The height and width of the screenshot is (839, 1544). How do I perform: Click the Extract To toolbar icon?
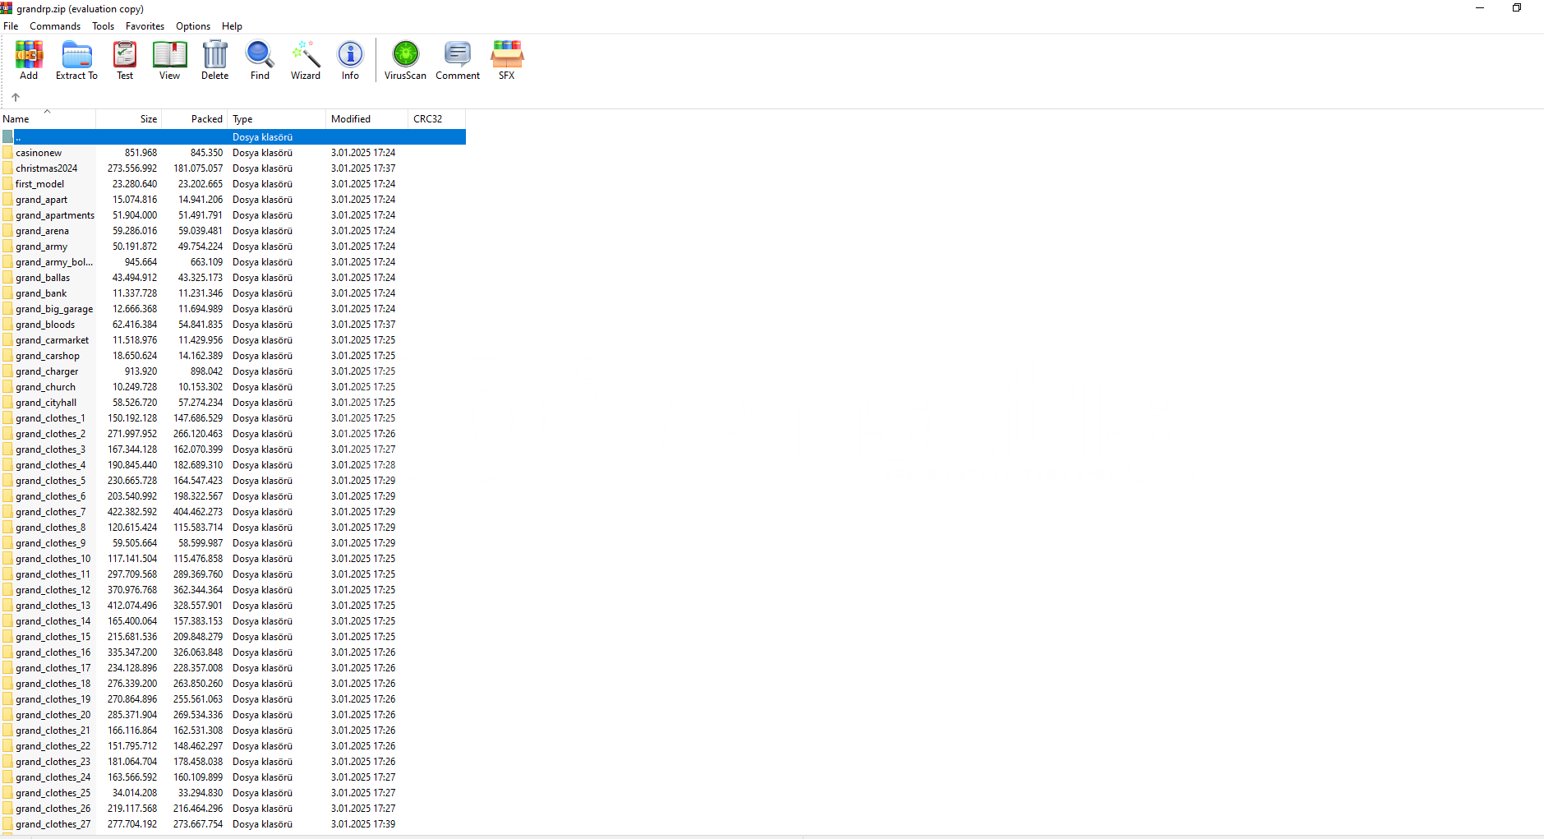point(76,60)
